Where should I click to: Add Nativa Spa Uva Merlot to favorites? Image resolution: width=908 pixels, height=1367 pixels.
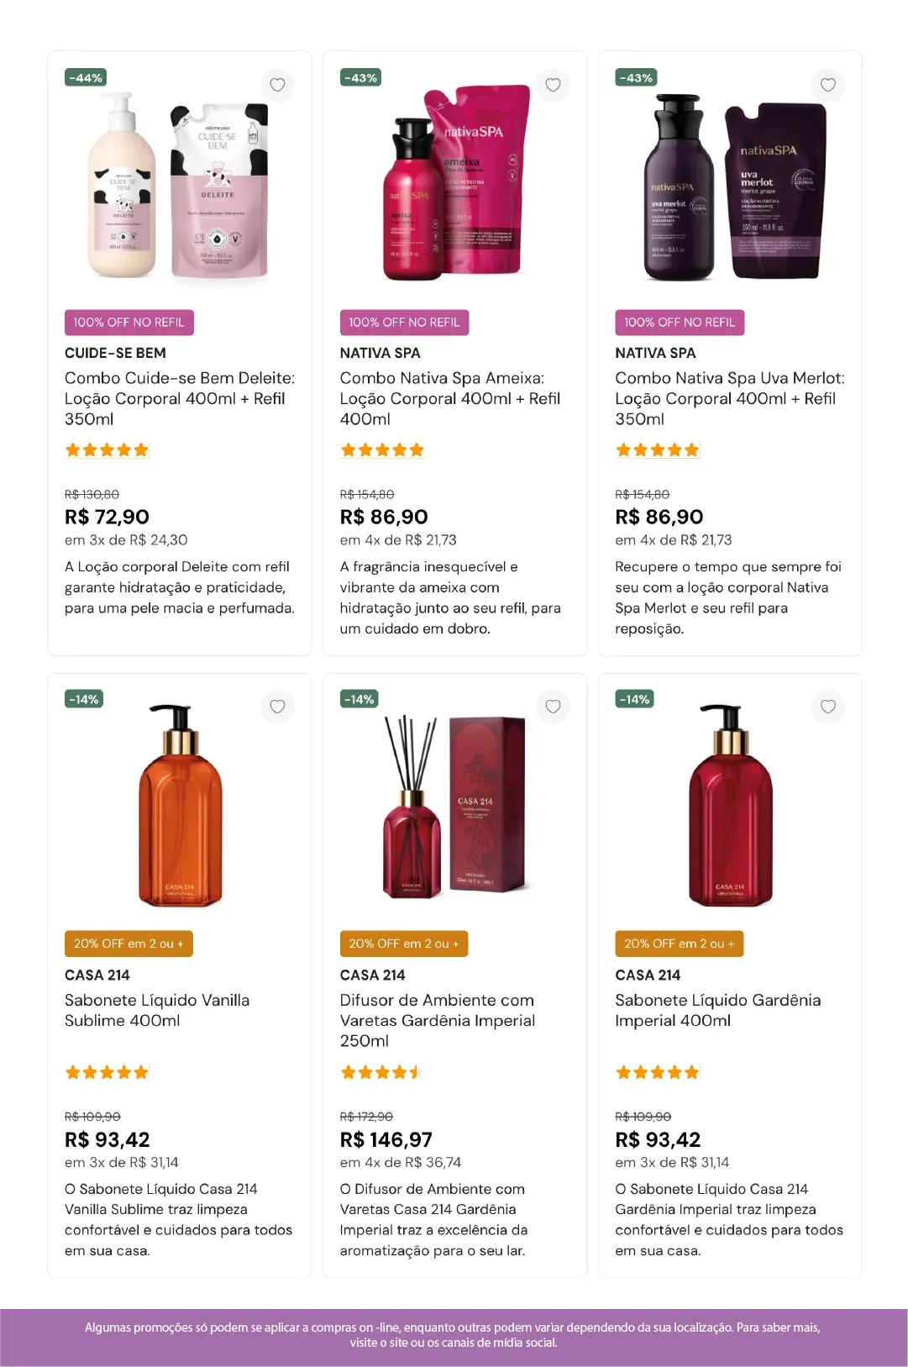click(x=827, y=85)
